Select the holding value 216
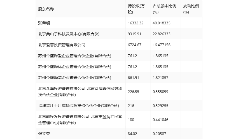Screen dimensions: 238x139 pos(131,106)
